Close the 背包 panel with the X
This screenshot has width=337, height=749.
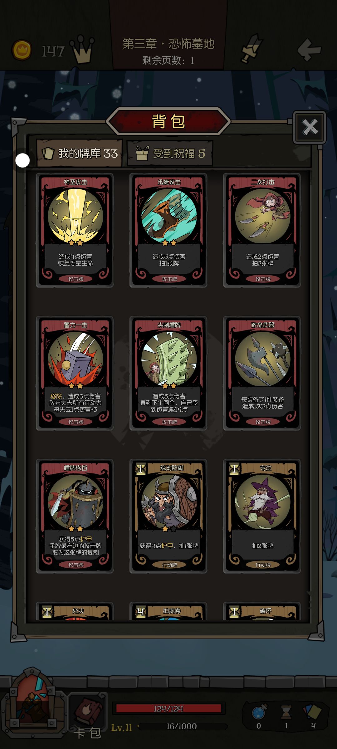310,127
